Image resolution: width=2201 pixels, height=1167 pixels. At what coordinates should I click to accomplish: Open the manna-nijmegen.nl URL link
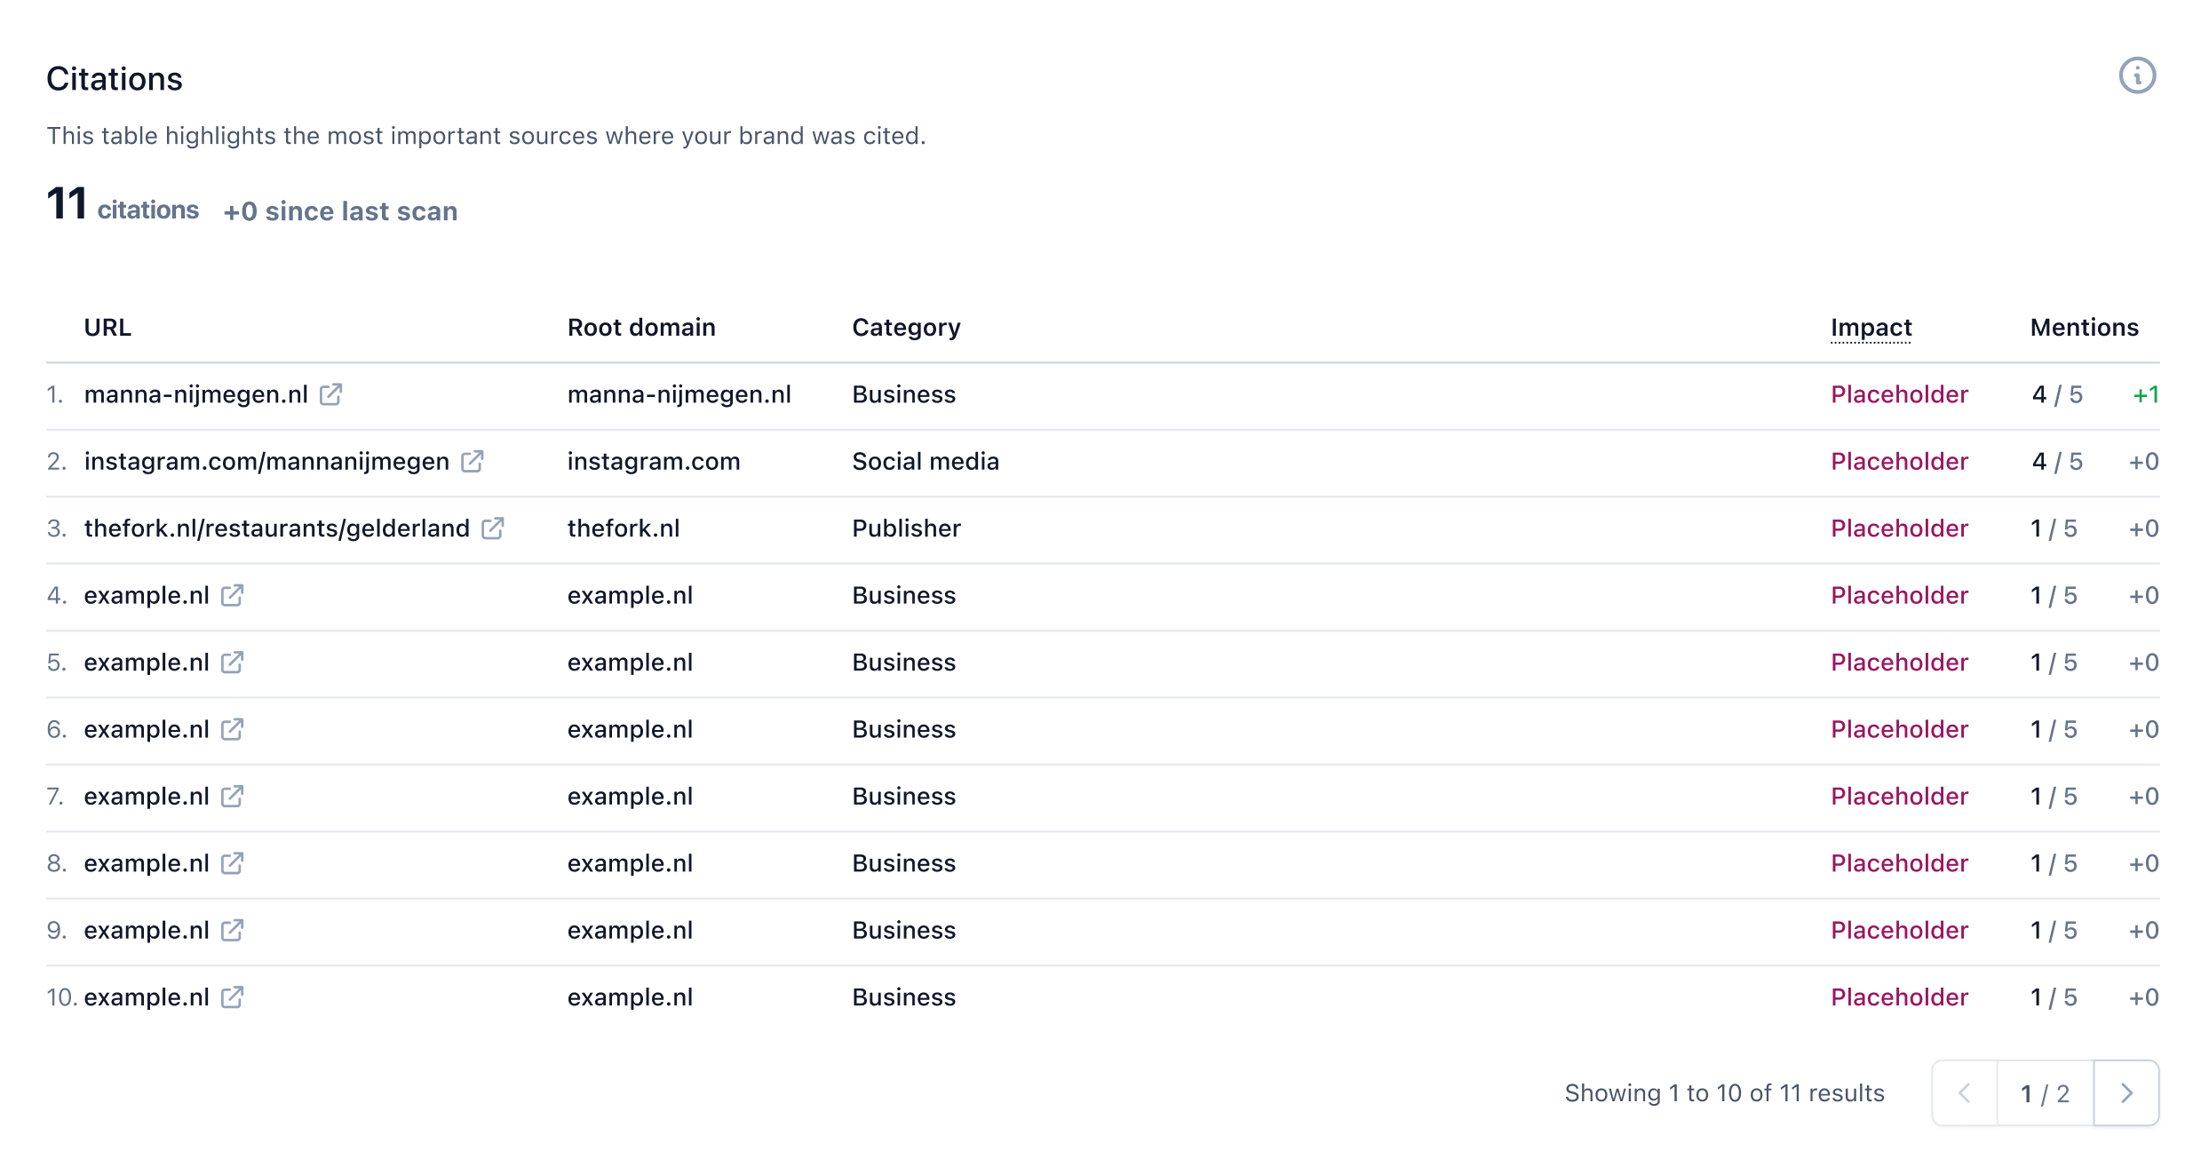[x=195, y=394]
